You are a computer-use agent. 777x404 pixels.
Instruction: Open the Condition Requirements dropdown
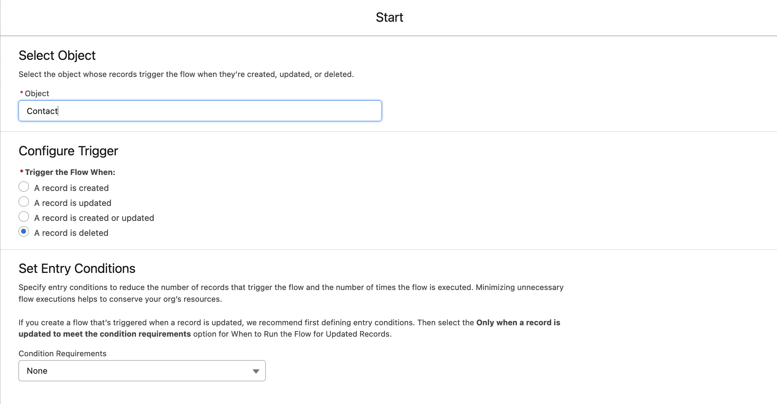click(x=142, y=371)
